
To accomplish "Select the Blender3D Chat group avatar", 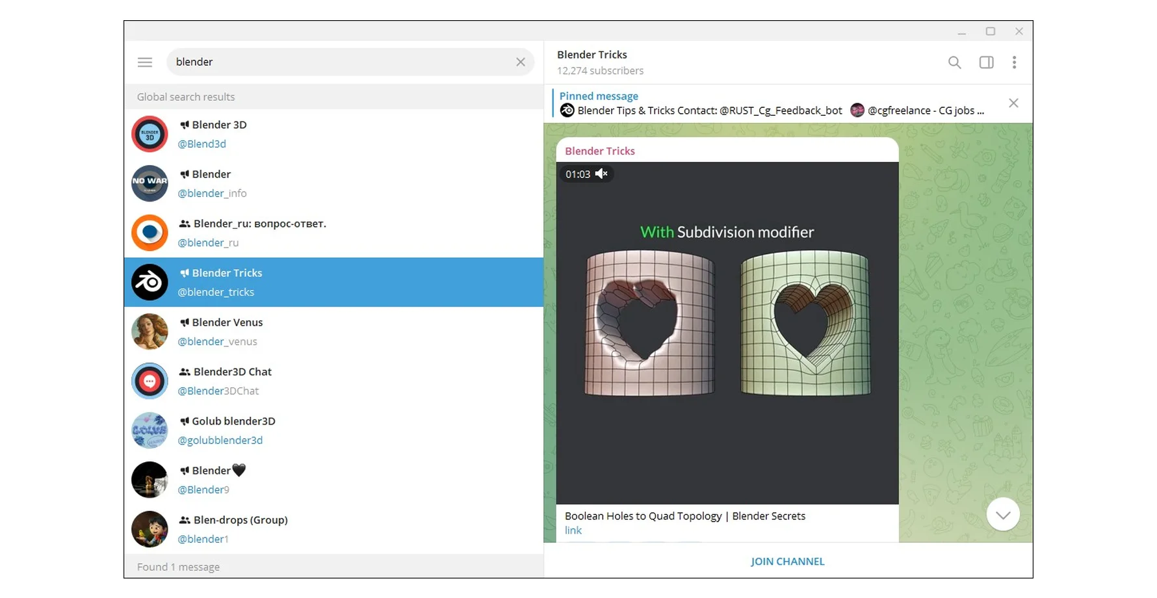I will pyautogui.click(x=150, y=382).
